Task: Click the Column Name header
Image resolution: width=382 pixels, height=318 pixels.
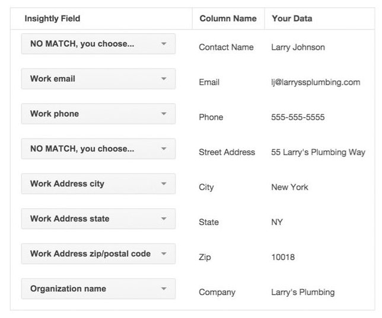Action: point(228,18)
